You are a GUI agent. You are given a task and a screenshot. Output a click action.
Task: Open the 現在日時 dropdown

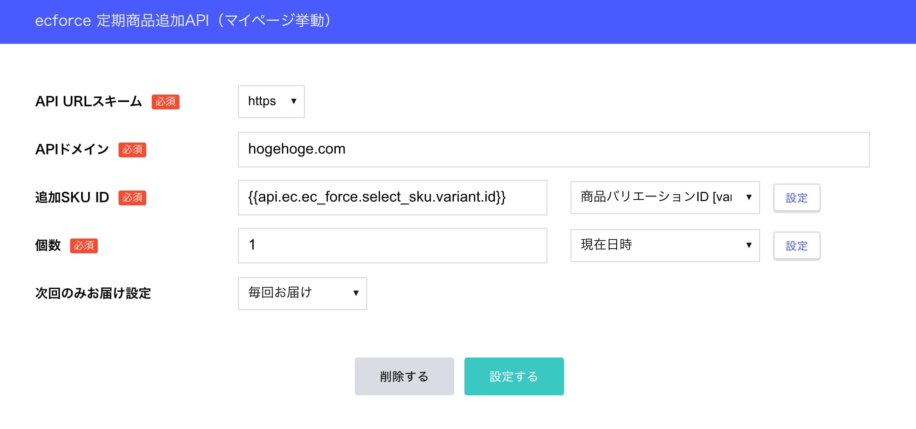665,245
